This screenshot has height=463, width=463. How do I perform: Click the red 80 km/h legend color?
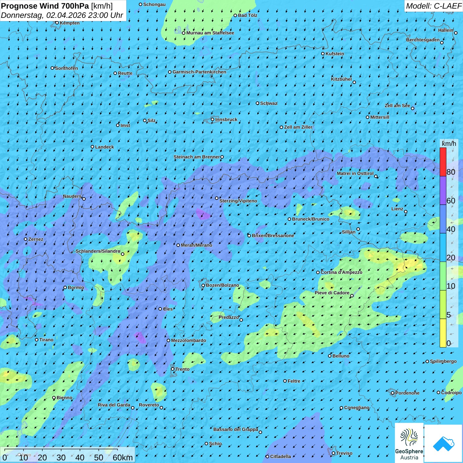point(443,162)
